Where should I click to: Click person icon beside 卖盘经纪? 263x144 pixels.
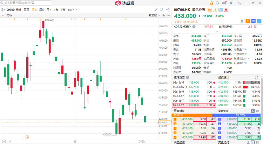tap(248, 142)
